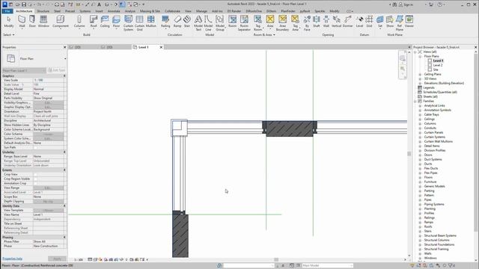This screenshot has height=269, width=479.
Task: Expand the Ceiling Plans tree node
Action: pos(420,75)
